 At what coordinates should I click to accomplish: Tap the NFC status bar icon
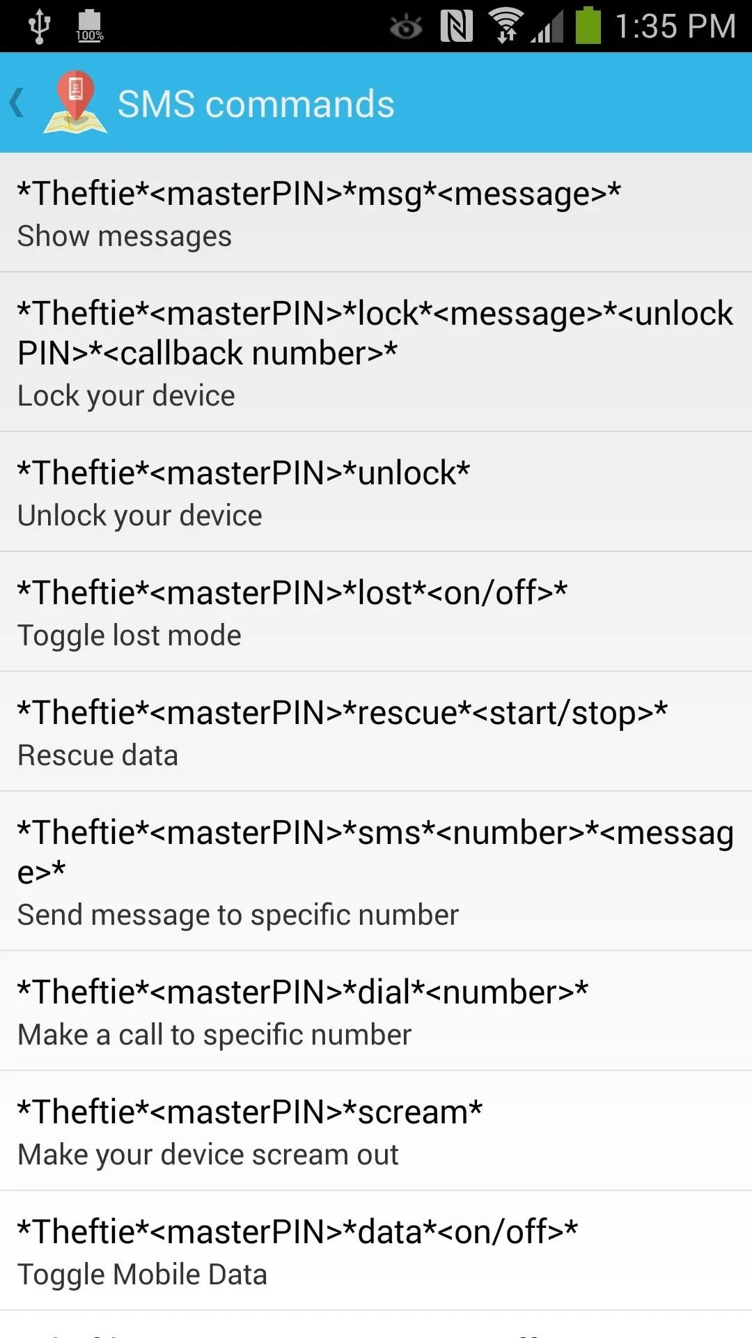coord(457,26)
